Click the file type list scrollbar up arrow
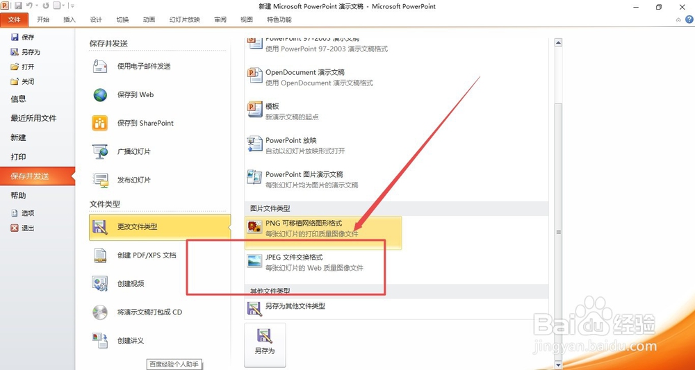 (559, 42)
